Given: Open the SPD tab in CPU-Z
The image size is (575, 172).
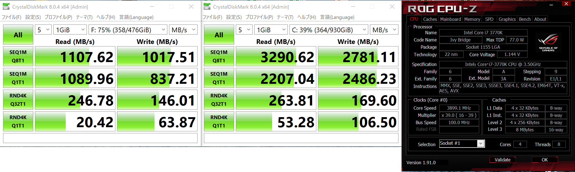Looking at the screenshot, I should [x=489, y=19].
